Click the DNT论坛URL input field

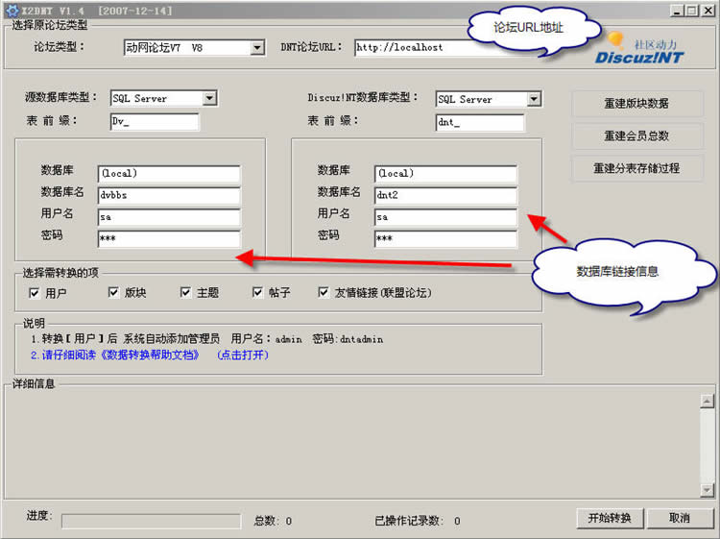pyautogui.click(x=422, y=47)
